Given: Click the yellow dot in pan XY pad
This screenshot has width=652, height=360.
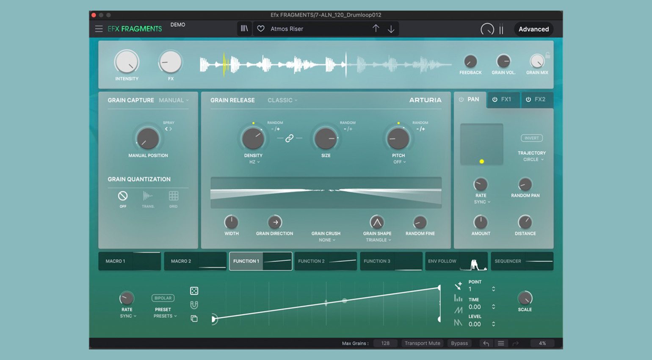Looking at the screenshot, I should click(x=481, y=161).
